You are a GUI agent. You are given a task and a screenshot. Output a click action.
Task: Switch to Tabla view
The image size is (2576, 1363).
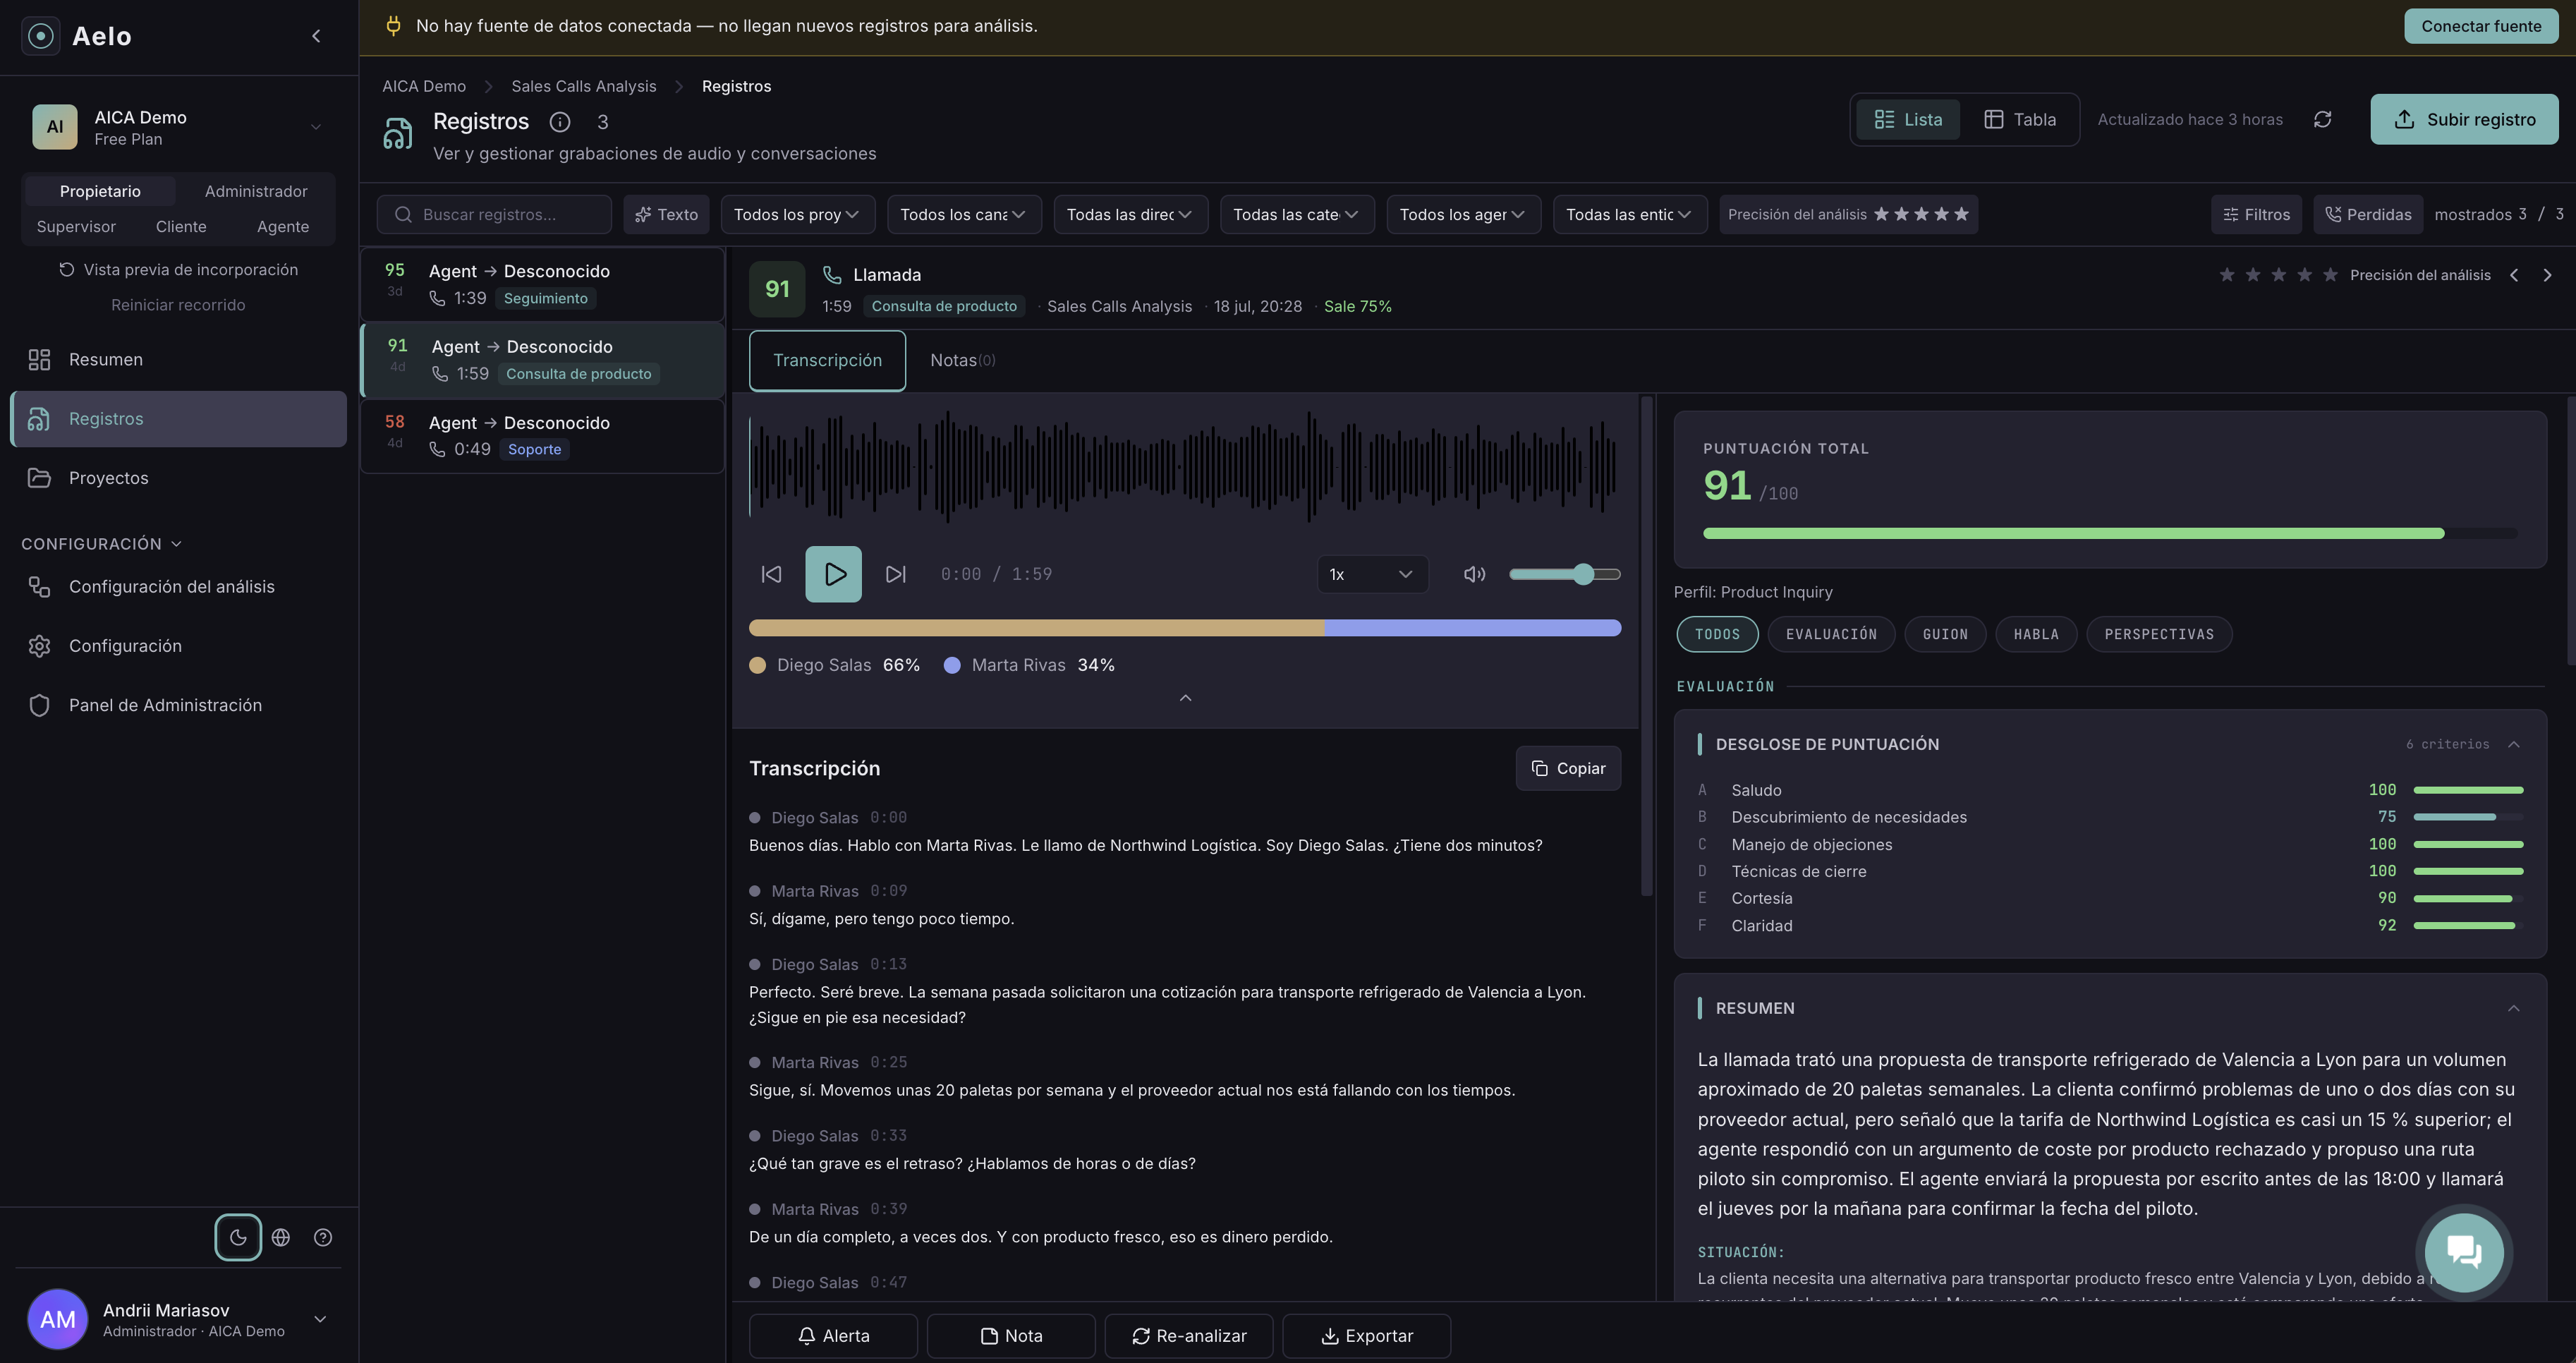(2019, 119)
